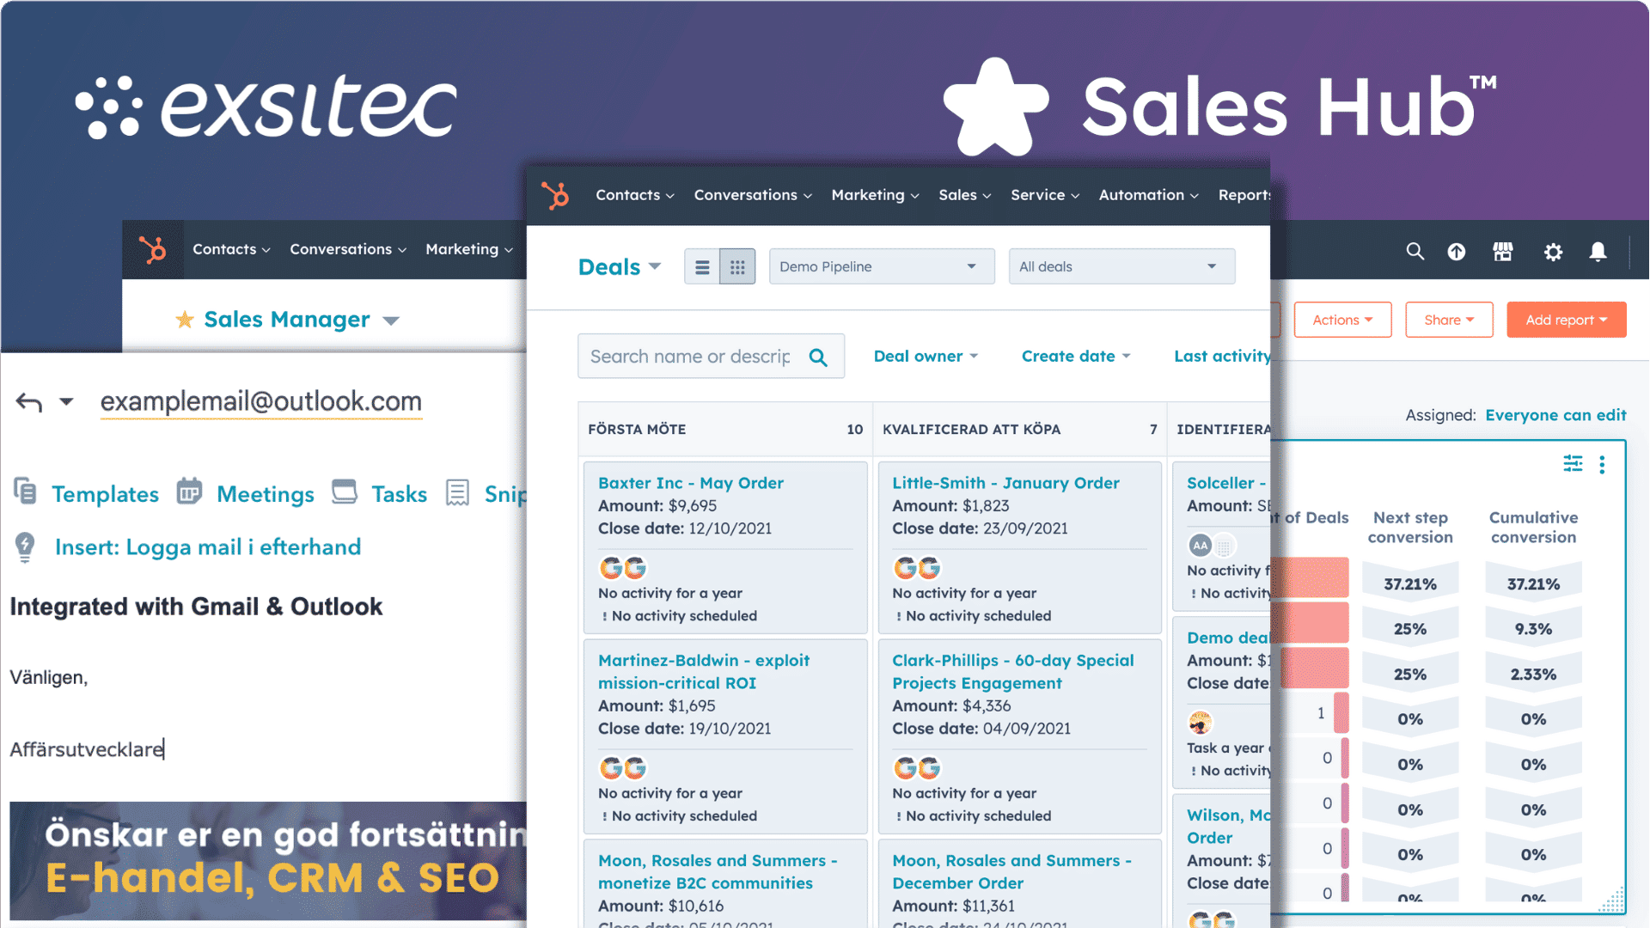The height and width of the screenshot is (928, 1650).
Task: Click owner avatars on Little-Smith card
Action: [x=917, y=568]
